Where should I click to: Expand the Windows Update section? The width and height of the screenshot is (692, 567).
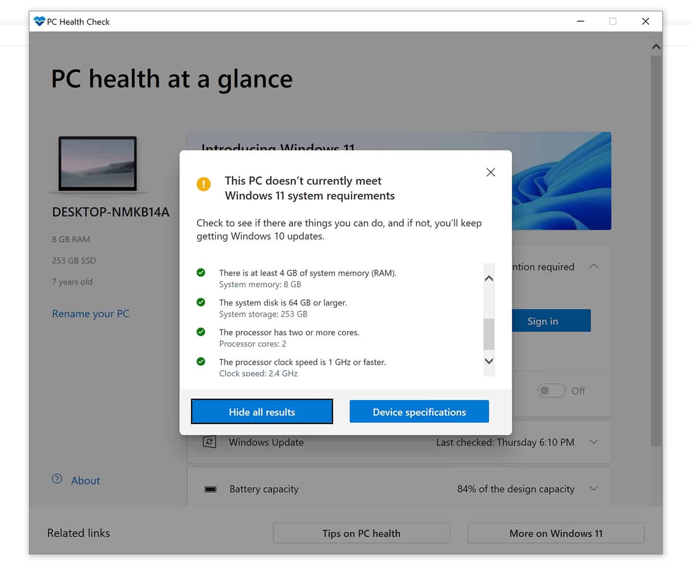[593, 442]
